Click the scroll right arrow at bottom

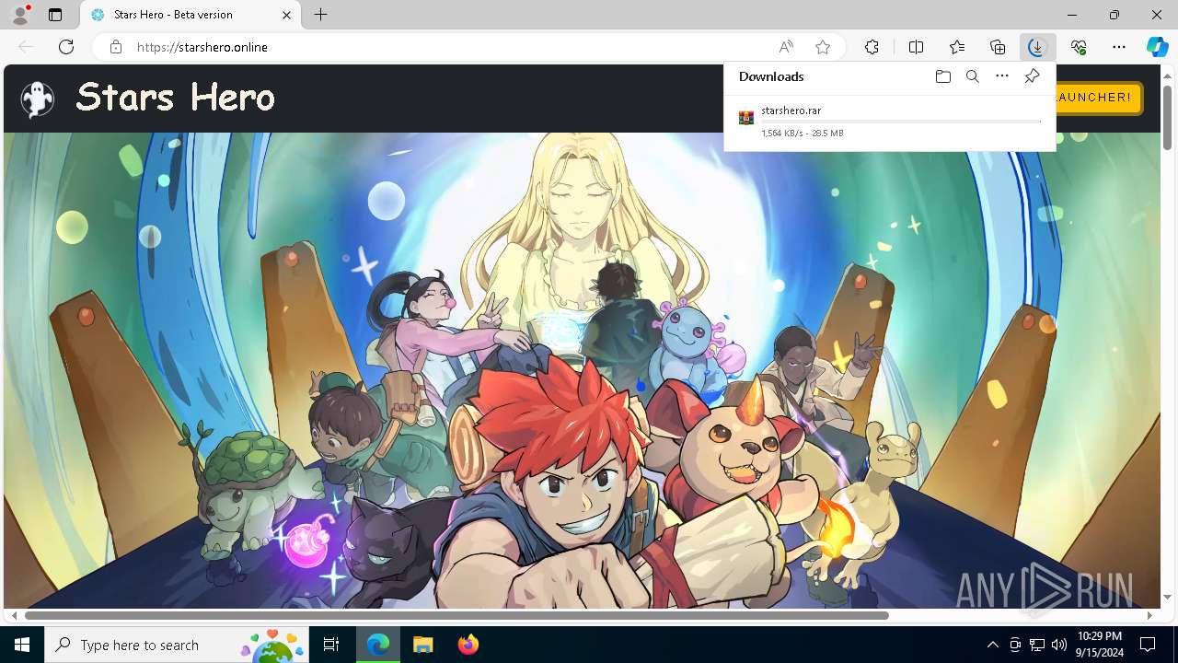tap(1149, 615)
